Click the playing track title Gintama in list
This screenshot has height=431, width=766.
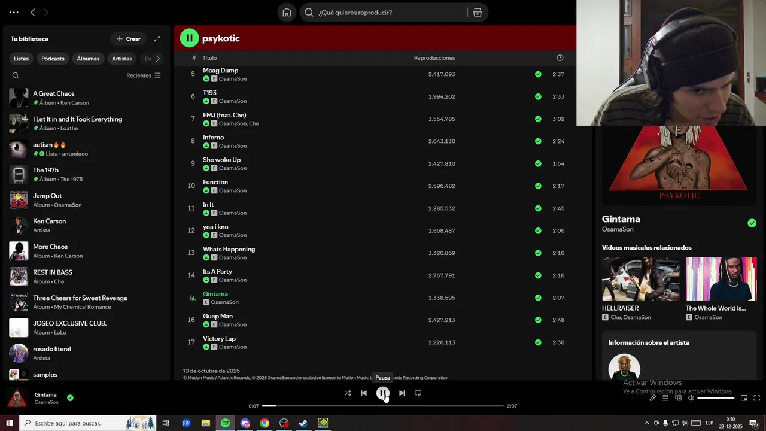click(x=215, y=294)
